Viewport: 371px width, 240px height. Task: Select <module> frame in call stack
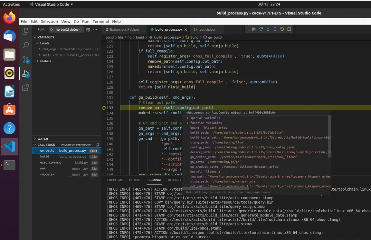pos(67,175)
